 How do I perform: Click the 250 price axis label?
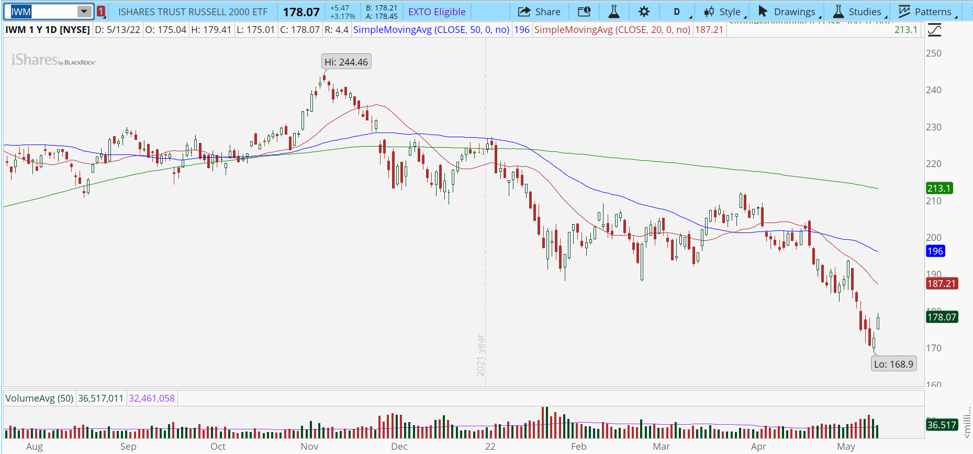click(934, 53)
